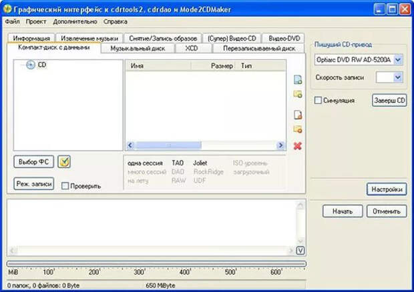
Task: Click the add folder icon
Action: pos(298,94)
